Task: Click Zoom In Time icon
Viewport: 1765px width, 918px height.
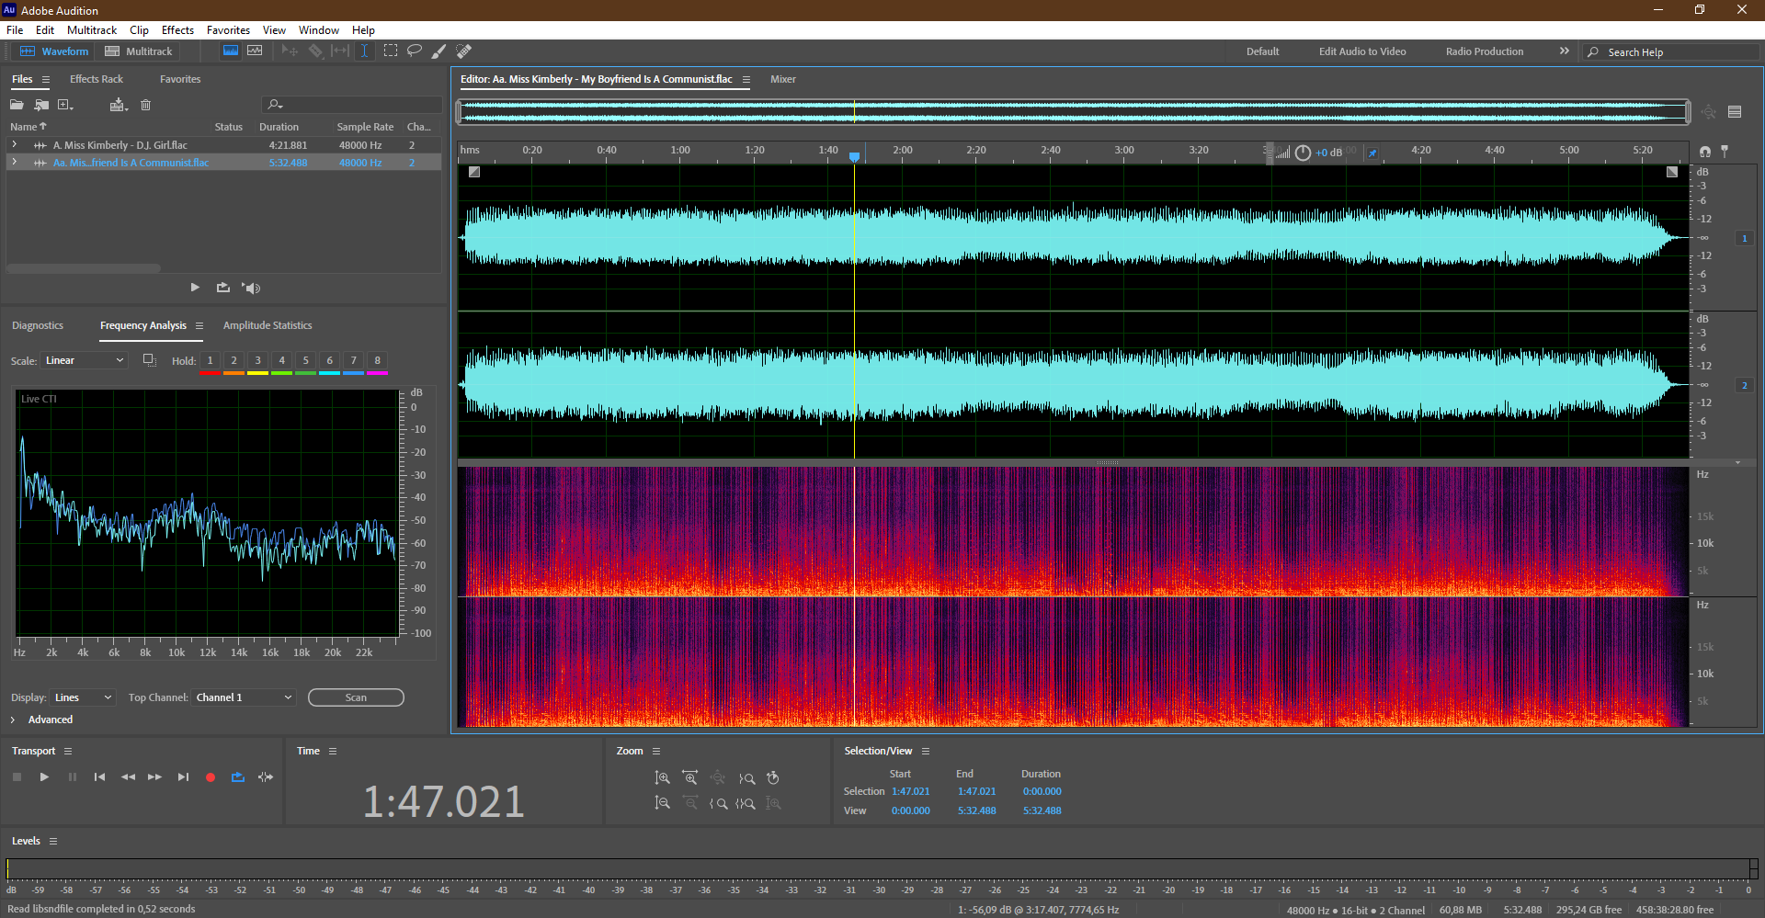Action: click(x=689, y=778)
